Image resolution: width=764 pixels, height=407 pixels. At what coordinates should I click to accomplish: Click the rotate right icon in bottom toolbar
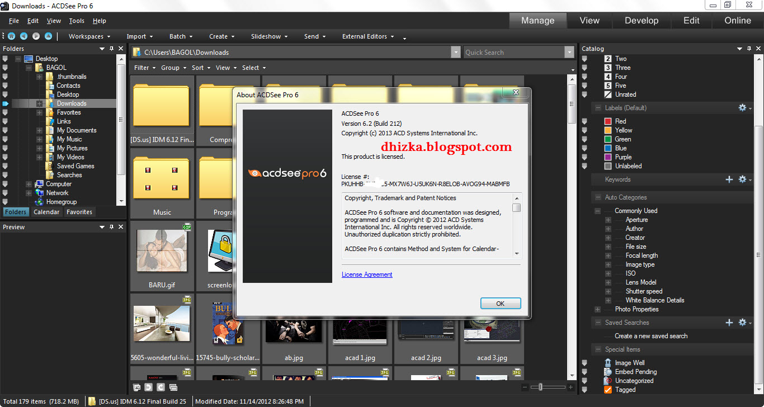coord(161,387)
